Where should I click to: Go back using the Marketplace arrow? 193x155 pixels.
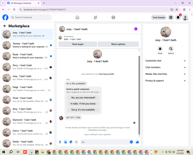(5, 26)
